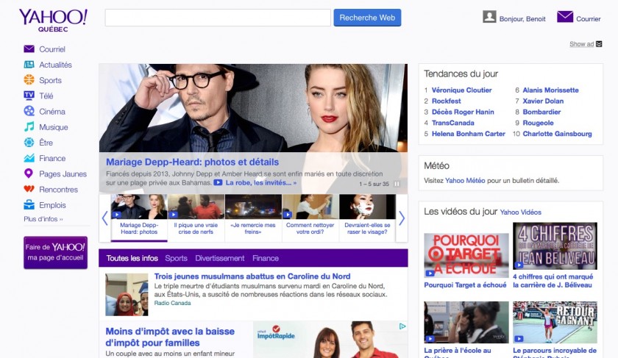Open the Rencontres hearts icon
The height and width of the screenshot is (358, 618).
coord(29,189)
